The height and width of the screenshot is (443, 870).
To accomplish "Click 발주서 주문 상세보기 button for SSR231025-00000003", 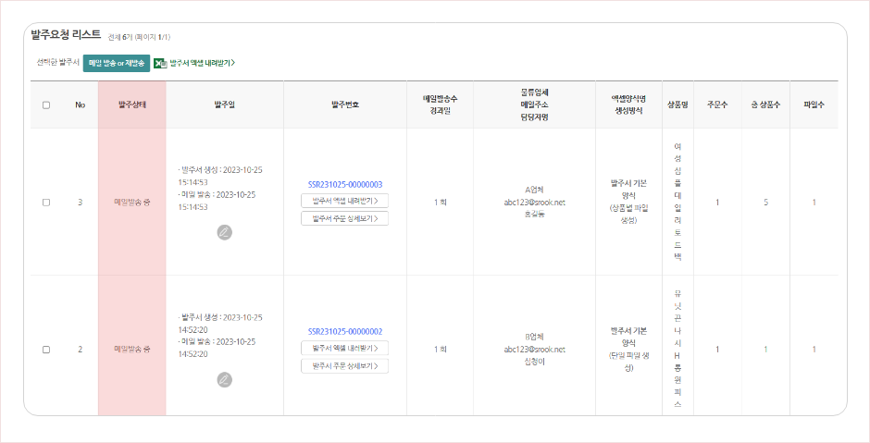I will (x=344, y=218).
